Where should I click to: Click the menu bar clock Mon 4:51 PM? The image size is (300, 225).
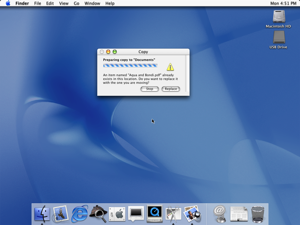[283, 3]
